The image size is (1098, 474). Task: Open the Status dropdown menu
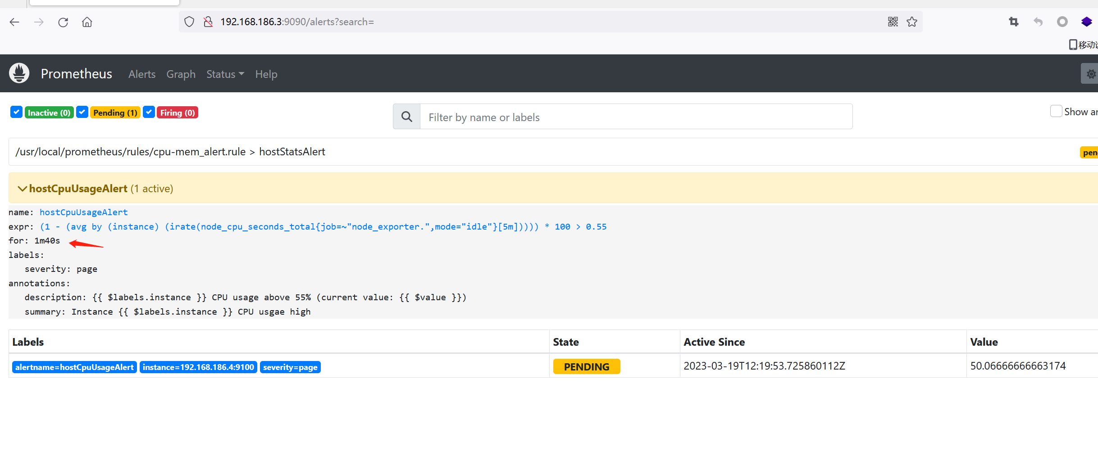pyautogui.click(x=225, y=74)
